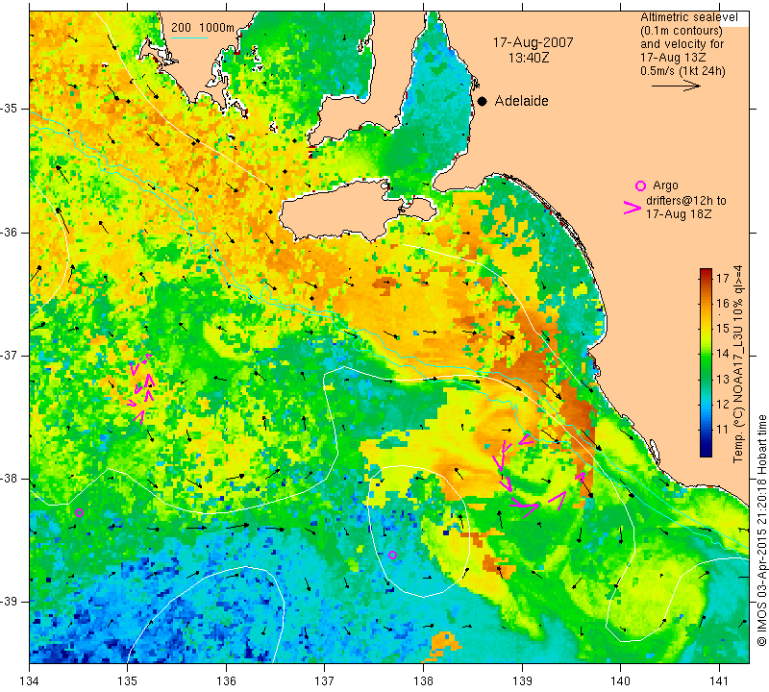This screenshot has width=769, height=692.
Task: Click the drifters@12h to legend text
Action: coord(686,201)
